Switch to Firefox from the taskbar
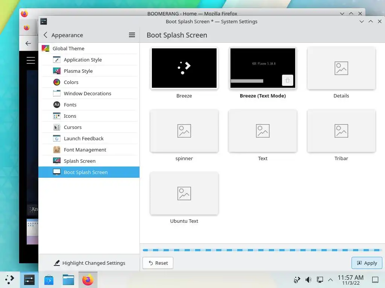Screen dimensions: 385x288 [88, 280]
